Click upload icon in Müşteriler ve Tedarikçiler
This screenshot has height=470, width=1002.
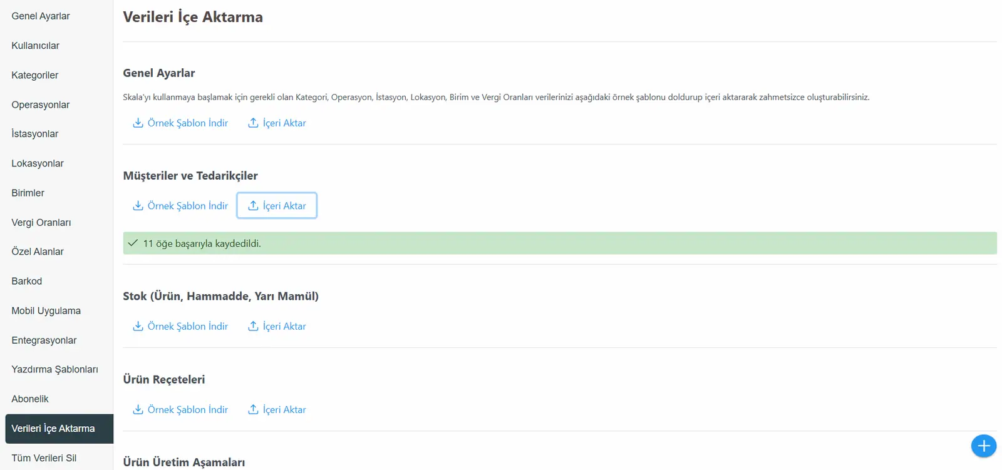(253, 205)
